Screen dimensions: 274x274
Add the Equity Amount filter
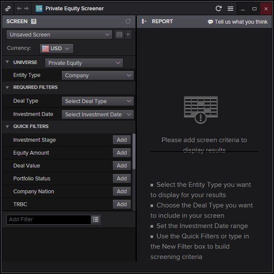pos(122,153)
